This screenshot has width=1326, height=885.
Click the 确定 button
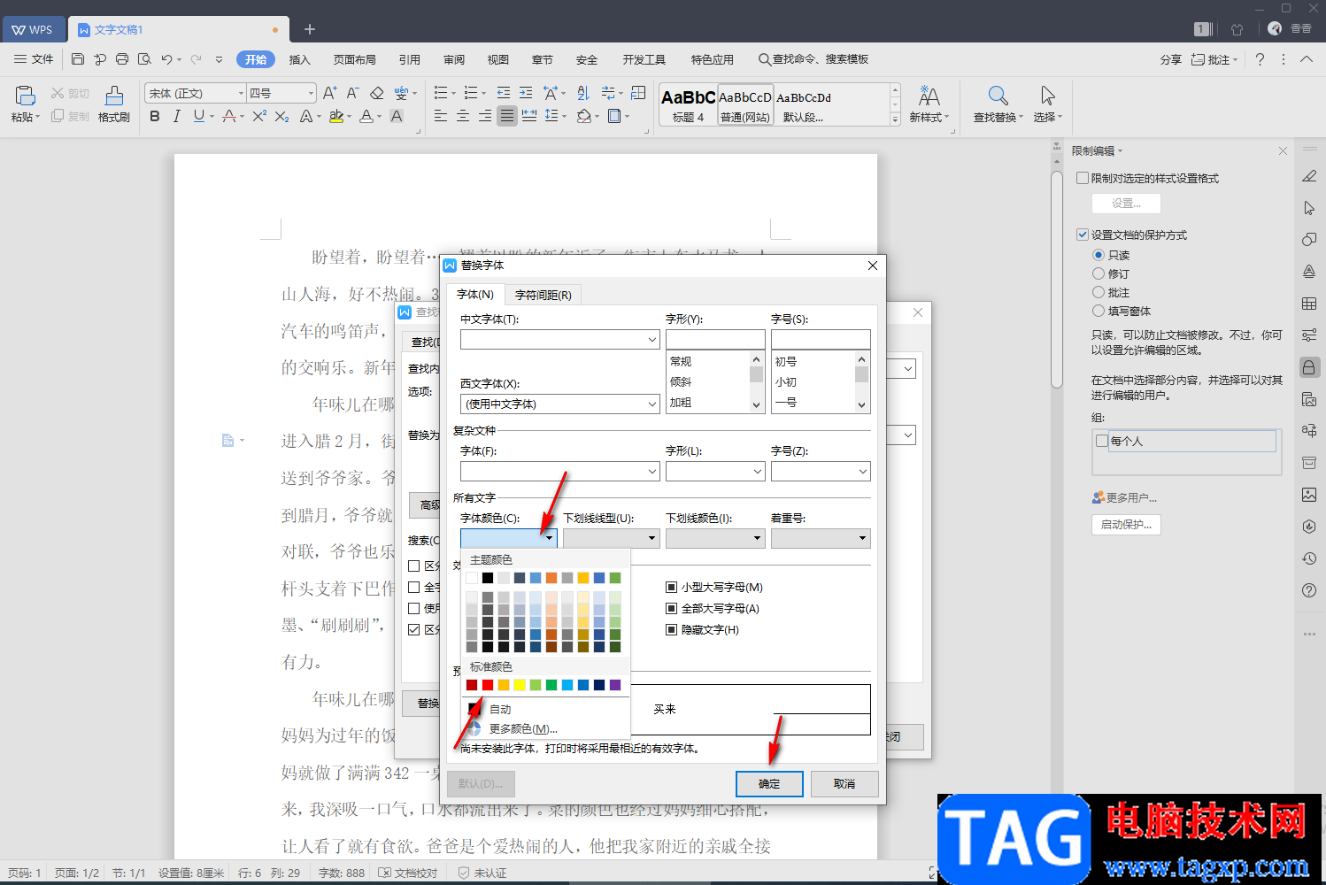769,784
